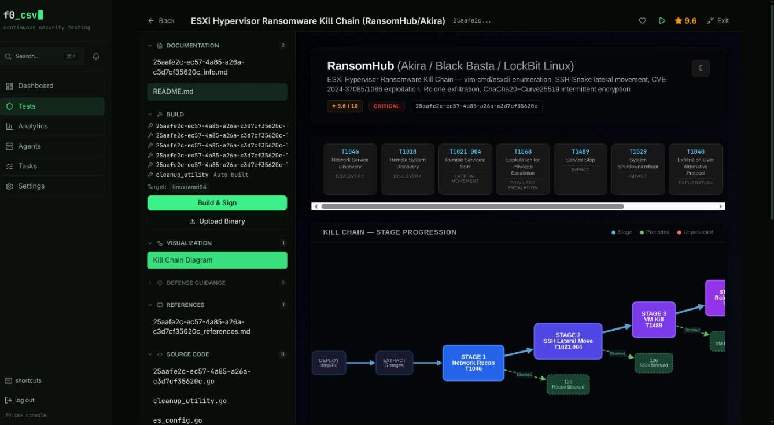Click the CRITICAL severity badge

[386, 106]
